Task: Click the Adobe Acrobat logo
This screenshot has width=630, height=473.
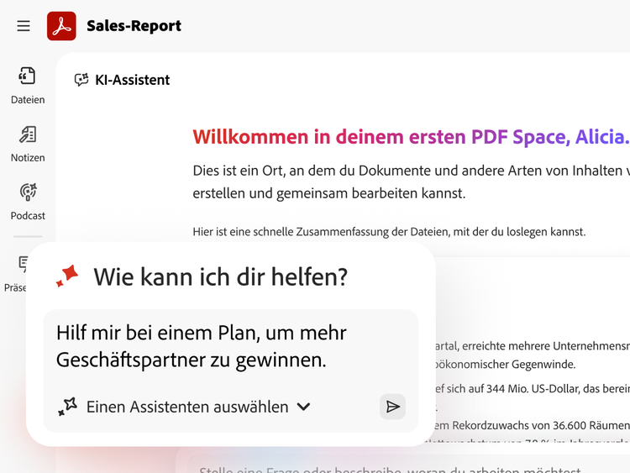Action: (x=61, y=26)
